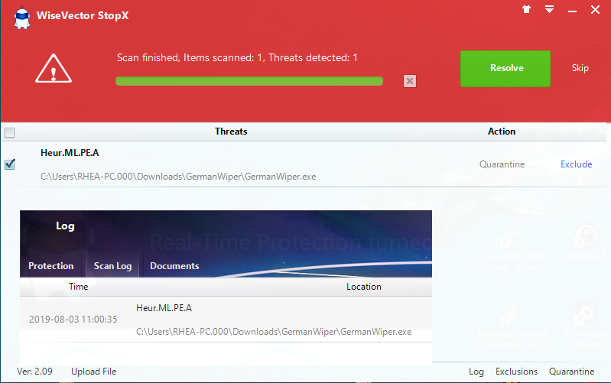Click the Upload File link

[x=93, y=372]
